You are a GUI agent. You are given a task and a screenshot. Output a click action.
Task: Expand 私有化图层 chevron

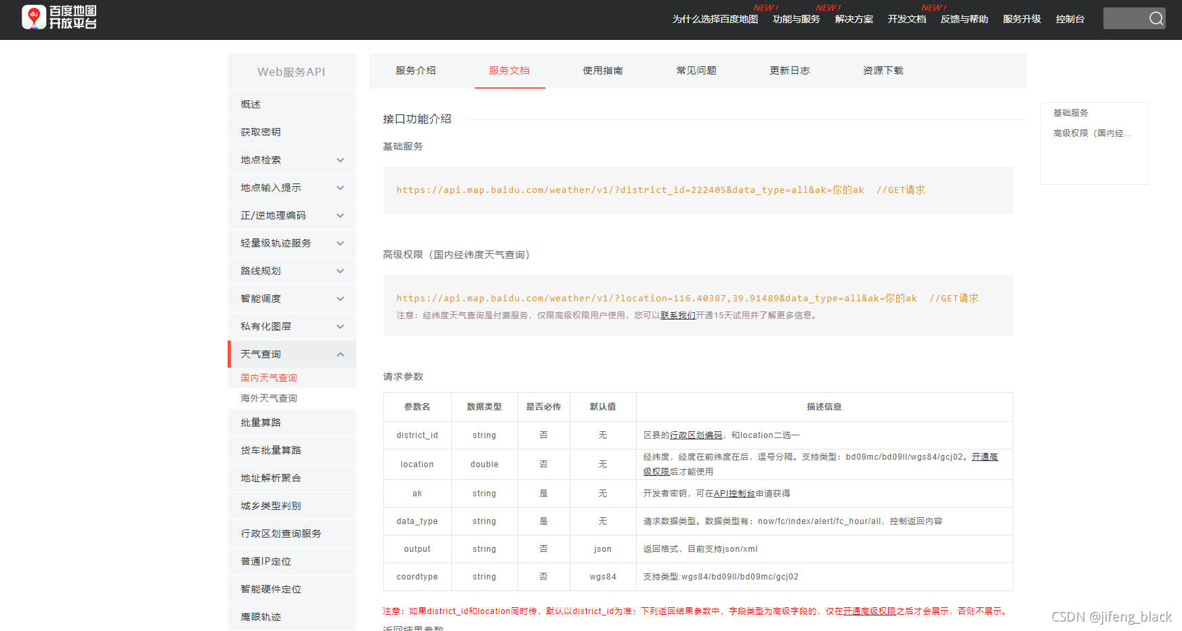pos(340,327)
